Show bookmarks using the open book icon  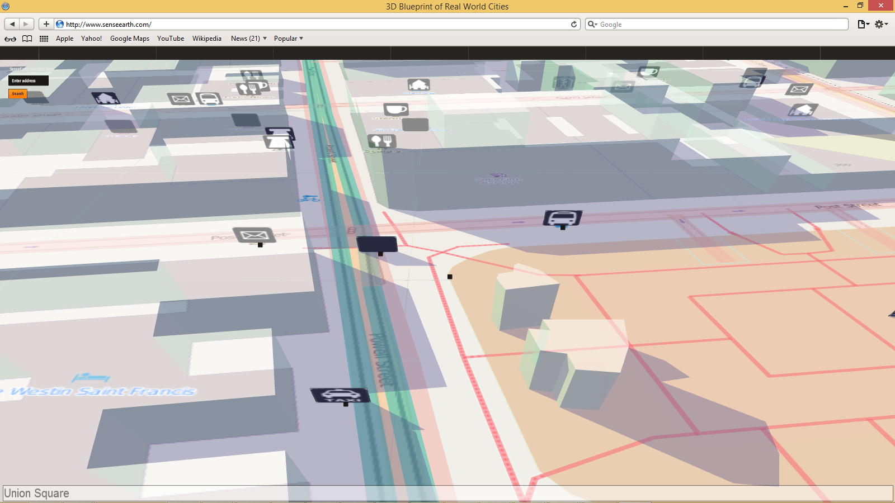coord(27,39)
